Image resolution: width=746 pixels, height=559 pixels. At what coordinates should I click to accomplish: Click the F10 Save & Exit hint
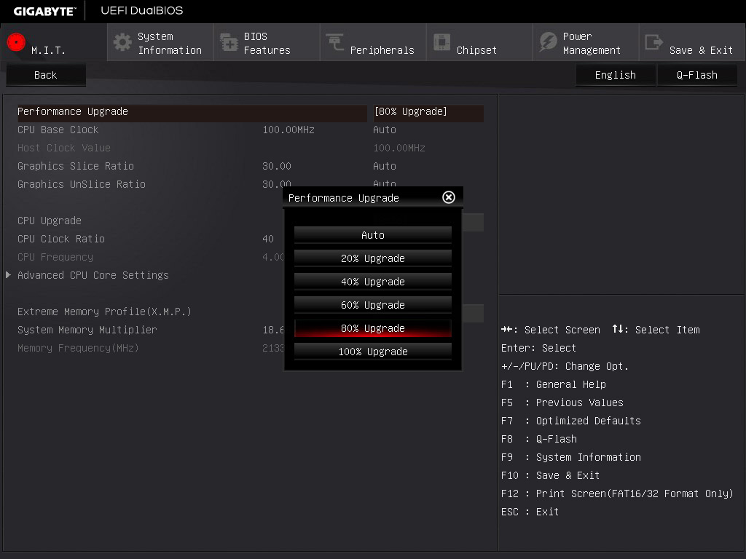point(551,475)
